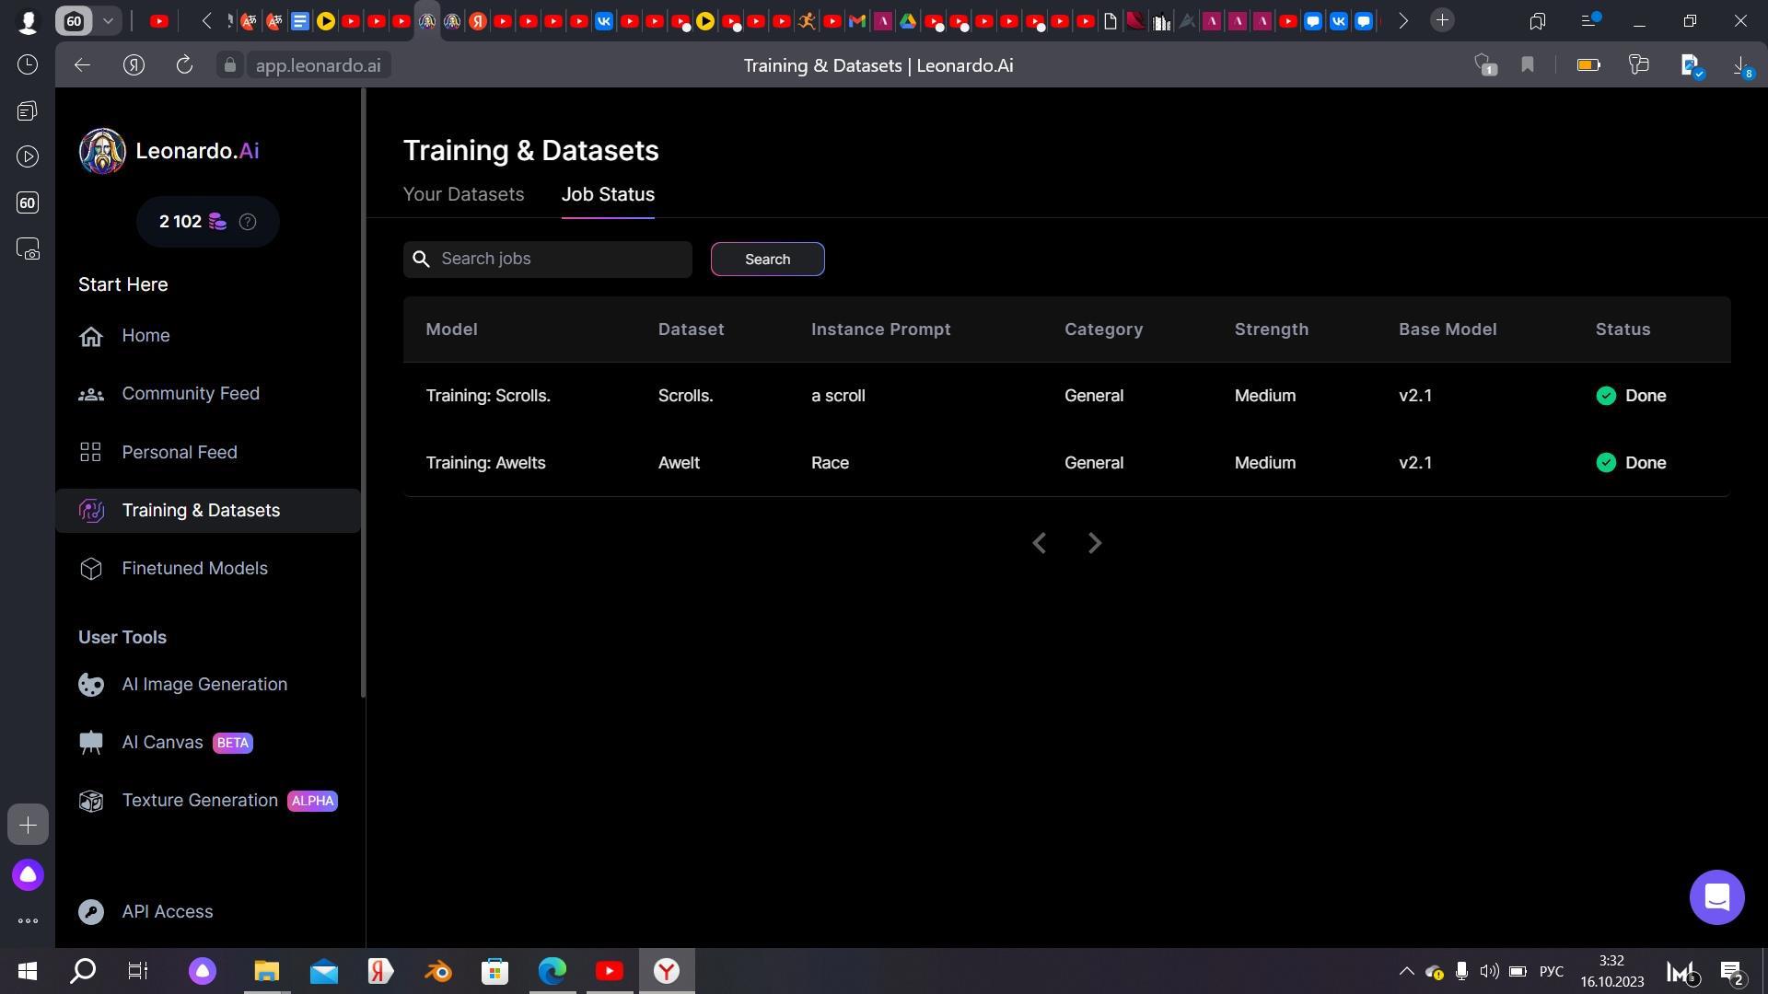Open Finetuned Models section

point(194,569)
